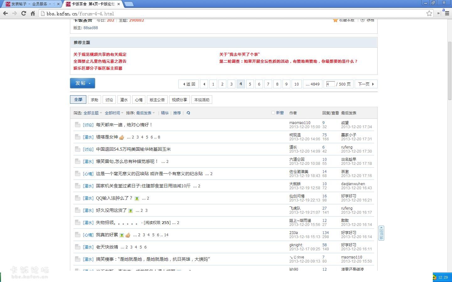Click the 回顶部 back-to-top button

point(381,233)
